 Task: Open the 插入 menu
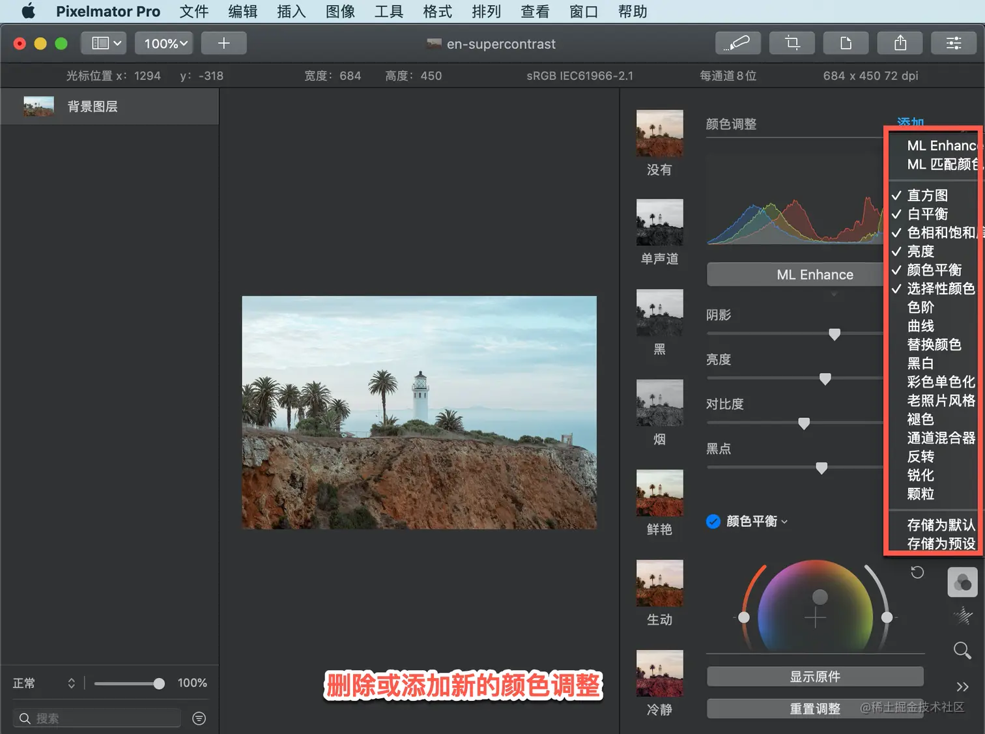pos(291,11)
